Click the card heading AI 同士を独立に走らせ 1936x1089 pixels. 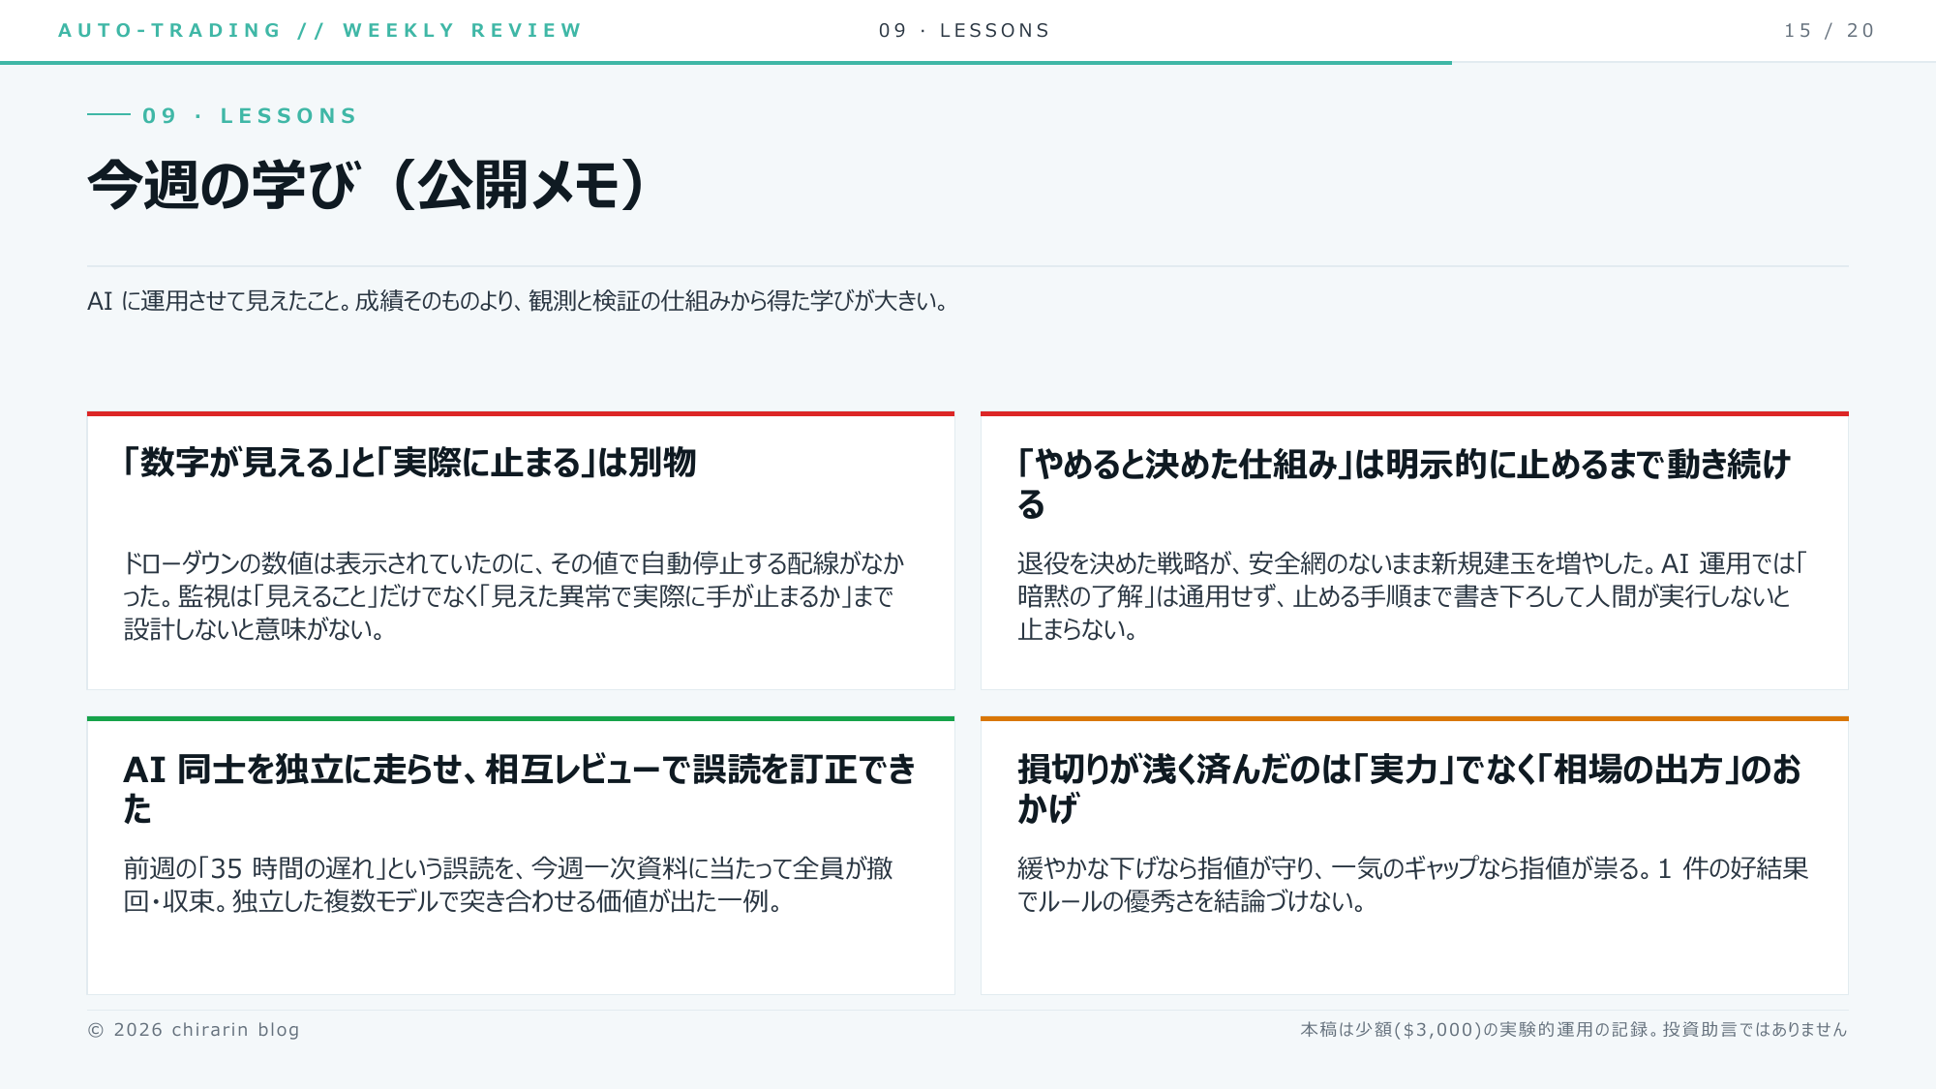coord(519,789)
